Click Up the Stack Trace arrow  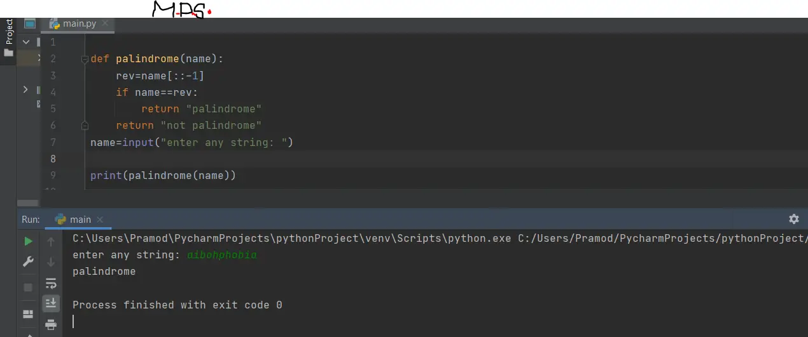[51, 241]
